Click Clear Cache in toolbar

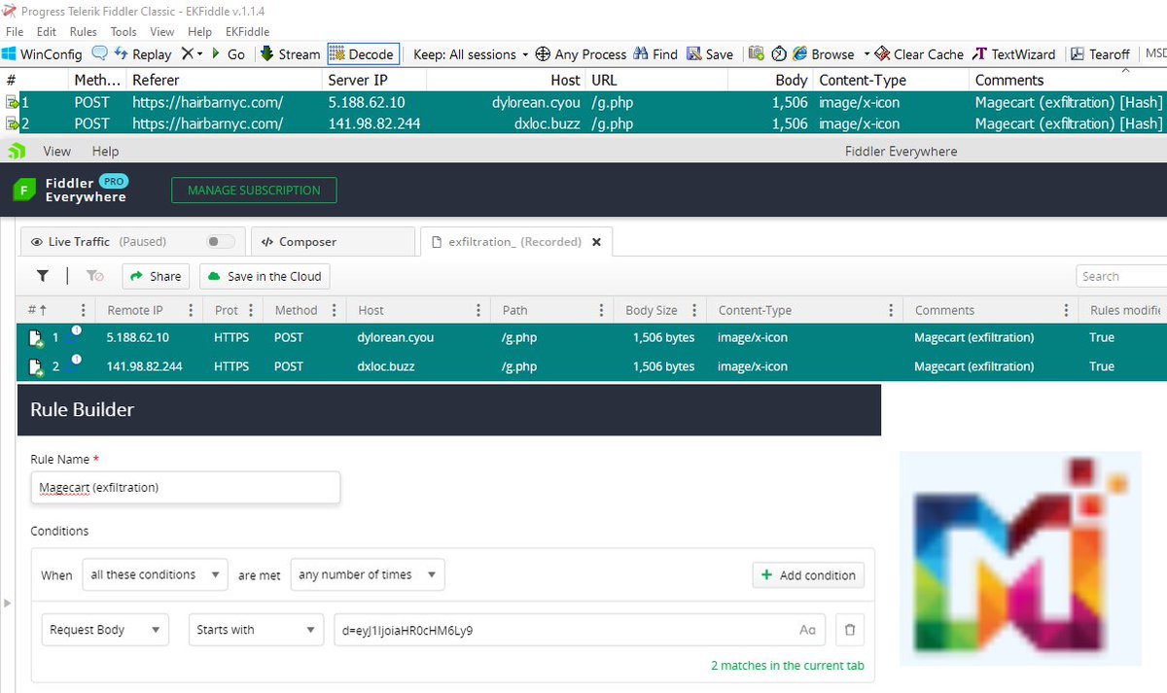919,54
